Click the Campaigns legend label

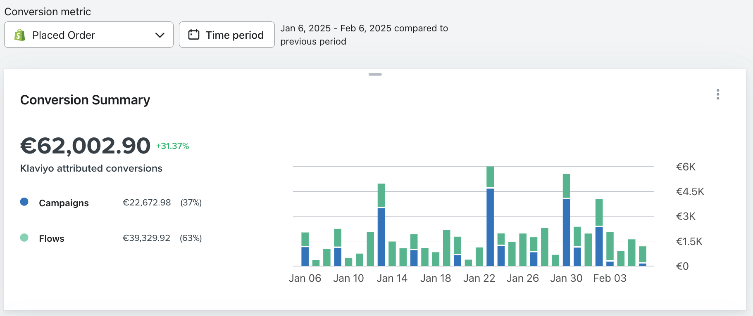[64, 203]
